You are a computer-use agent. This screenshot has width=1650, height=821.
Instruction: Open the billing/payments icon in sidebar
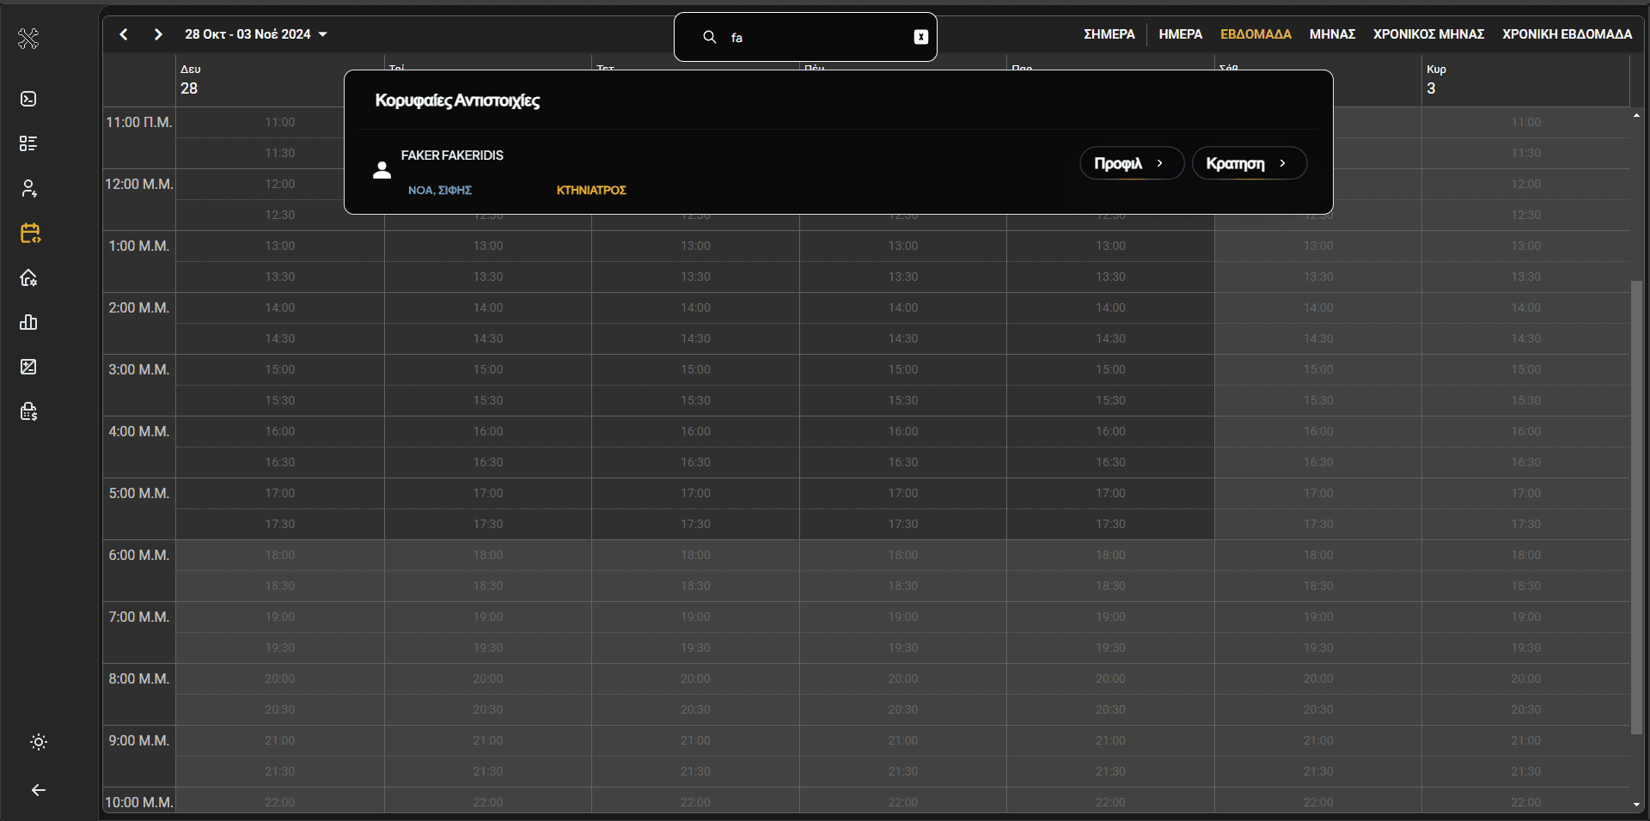pos(28,411)
